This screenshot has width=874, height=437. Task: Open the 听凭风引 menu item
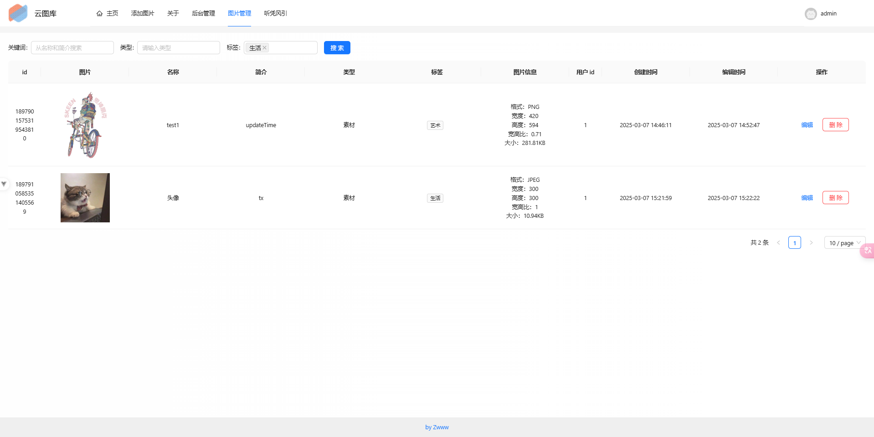point(275,13)
